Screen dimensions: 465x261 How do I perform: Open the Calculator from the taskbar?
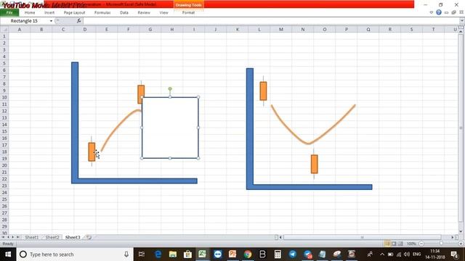click(x=278, y=254)
